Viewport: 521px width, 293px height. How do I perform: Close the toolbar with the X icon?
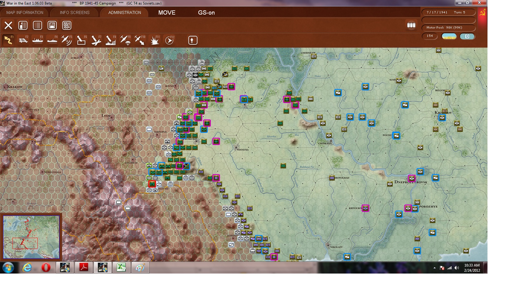[x=8, y=25]
